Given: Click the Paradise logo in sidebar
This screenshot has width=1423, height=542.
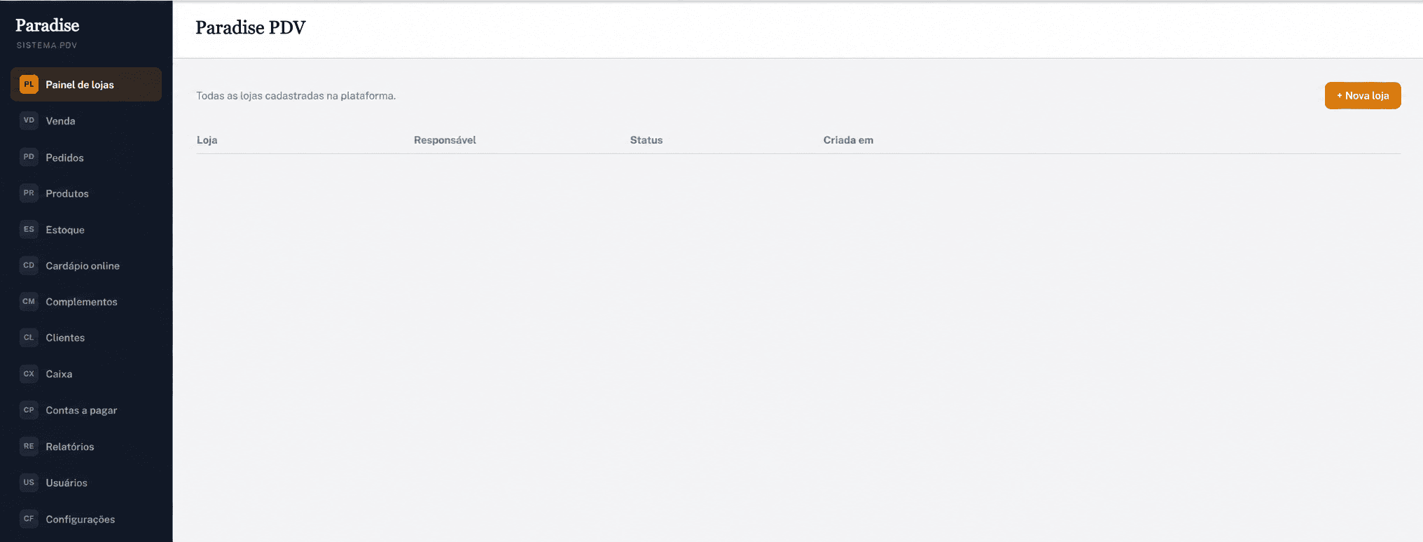Looking at the screenshot, I should pyautogui.click(x=48, y=25).
